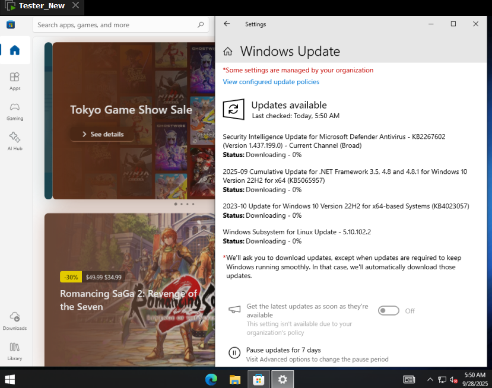This screenshot has width=492, height=388.
Task: Click the megaphone latest updates icon
Action: click(x=234, y=310)
